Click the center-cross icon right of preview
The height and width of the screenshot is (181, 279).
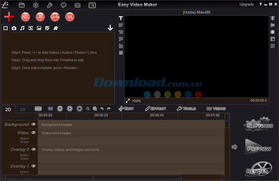(x=272, y=32)
